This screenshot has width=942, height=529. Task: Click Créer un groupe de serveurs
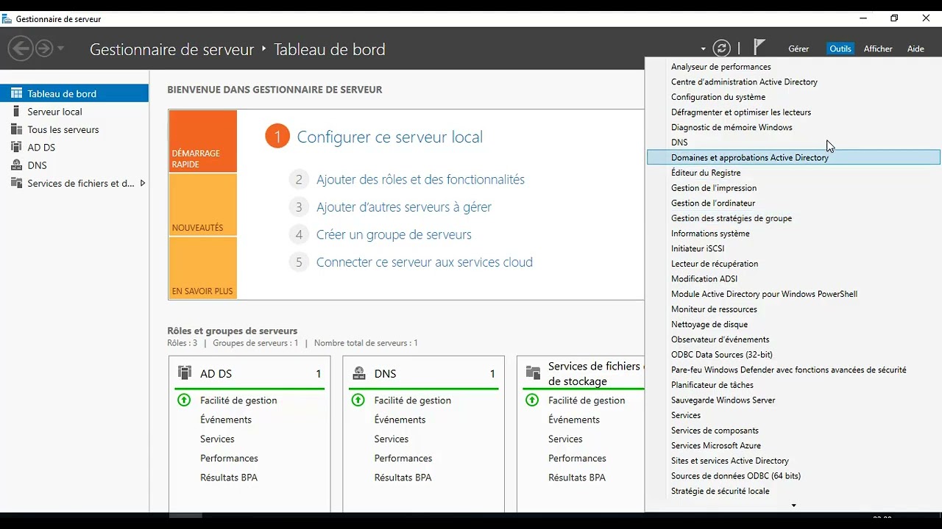[394, 234]
